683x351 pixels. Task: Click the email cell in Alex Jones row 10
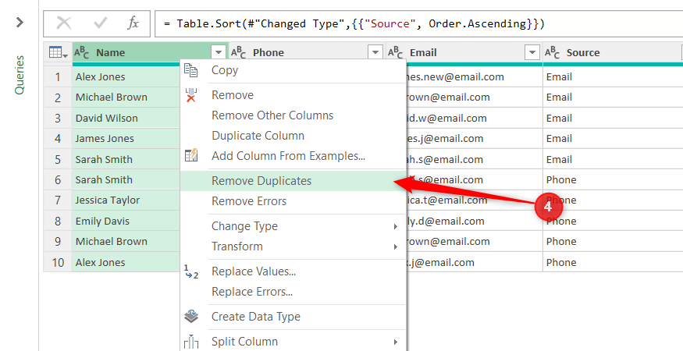tap(474, 263)
